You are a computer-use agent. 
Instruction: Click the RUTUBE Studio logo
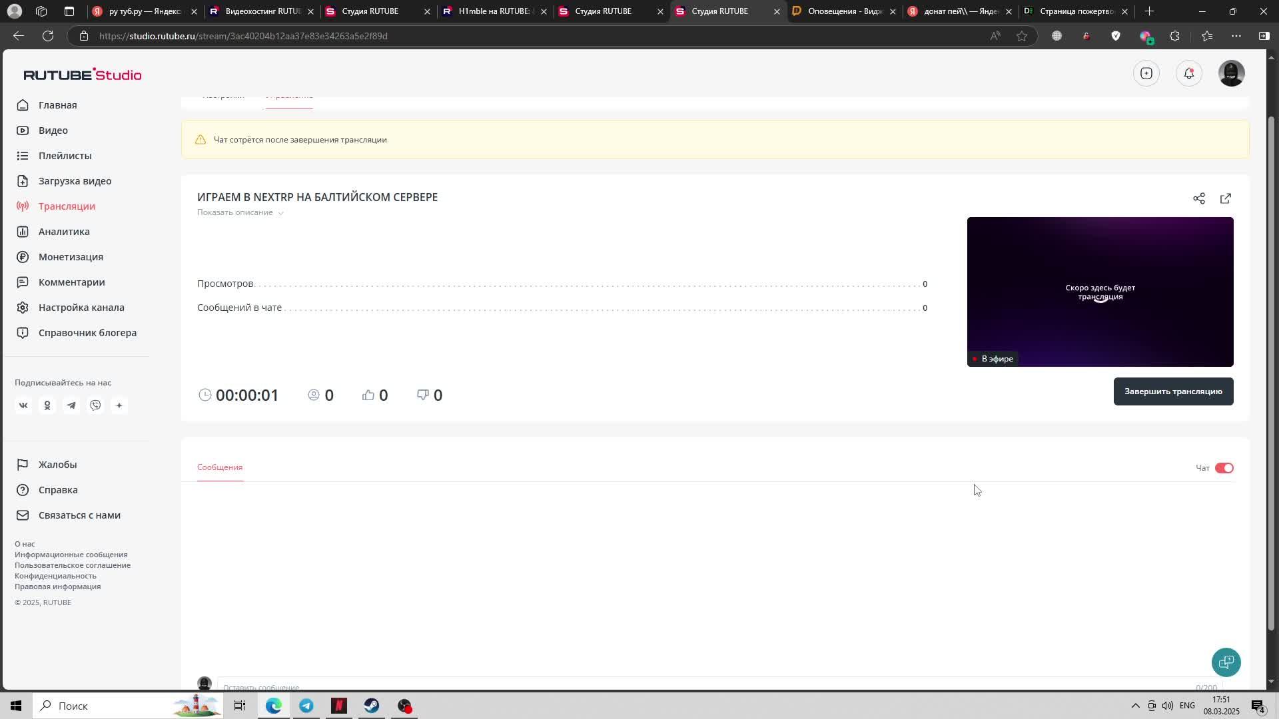click(83, 75)
